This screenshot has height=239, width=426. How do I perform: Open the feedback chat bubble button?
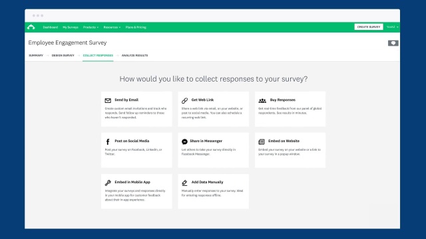click(393, 43)
